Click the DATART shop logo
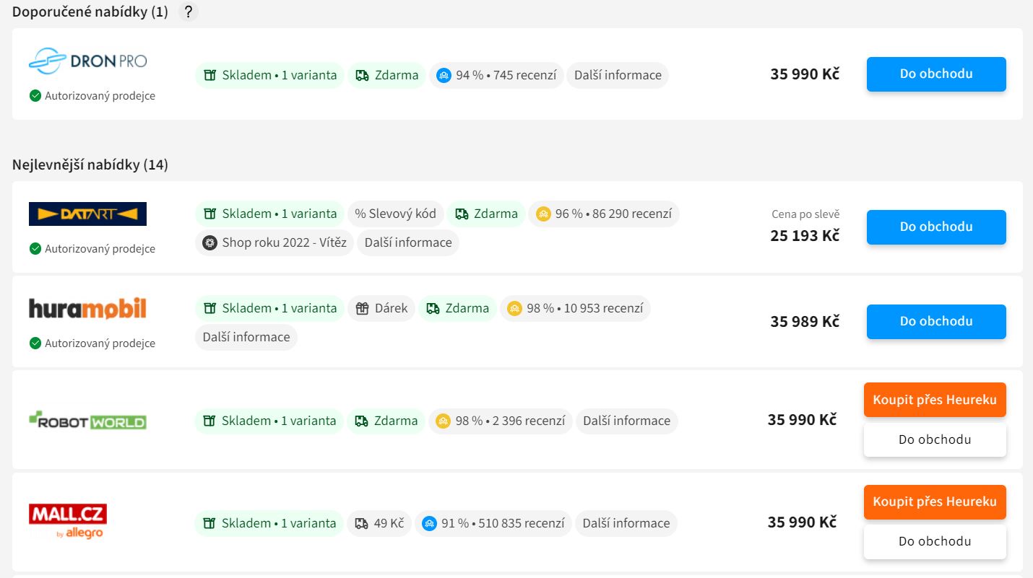The image size is (1033, 578). tap(87, 214)
